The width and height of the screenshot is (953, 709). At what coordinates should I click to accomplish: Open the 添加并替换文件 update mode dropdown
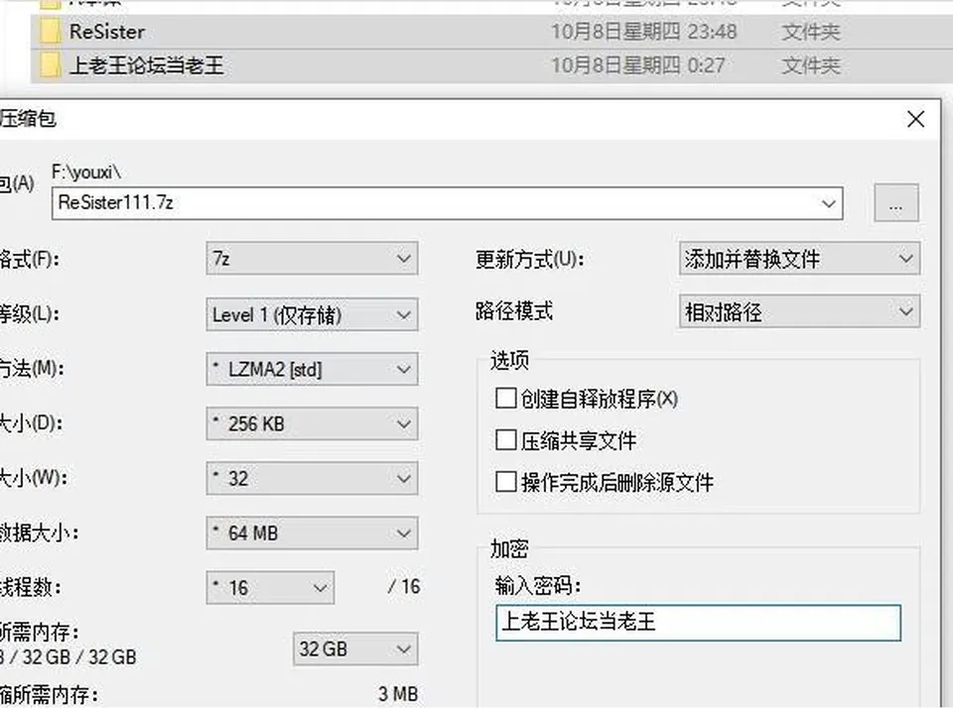coord(799,259)
